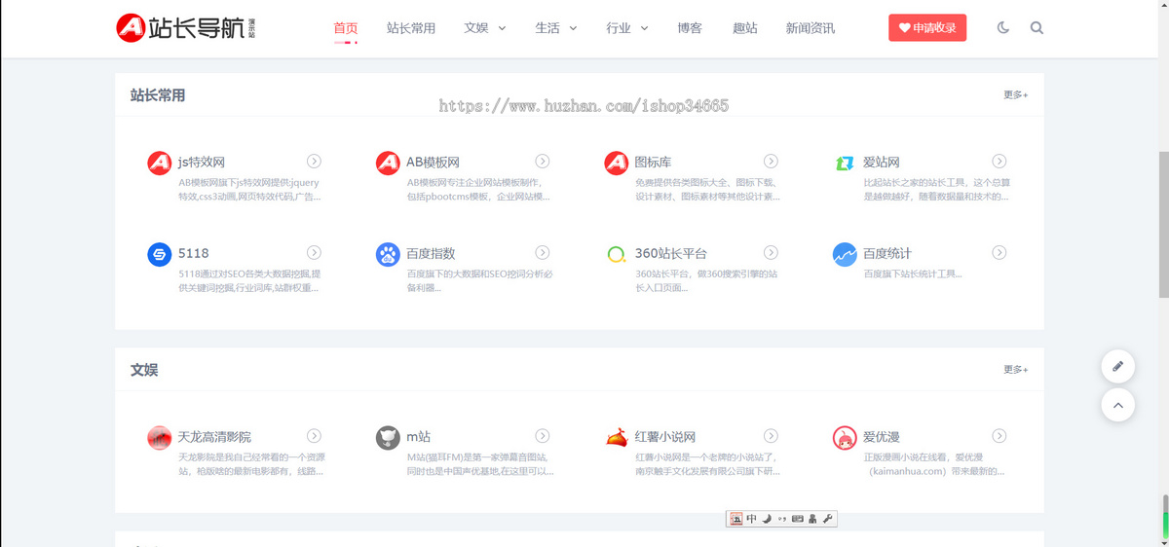
Task: Open the 红薯小说网 title link
Action: (665, 437)
